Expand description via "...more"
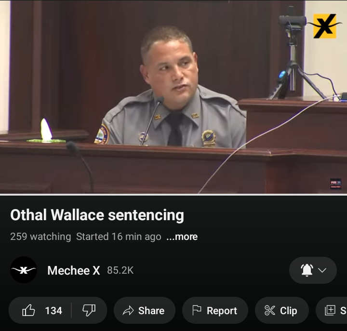Screen dimensions: 347x331 click(x=182, y=237)
